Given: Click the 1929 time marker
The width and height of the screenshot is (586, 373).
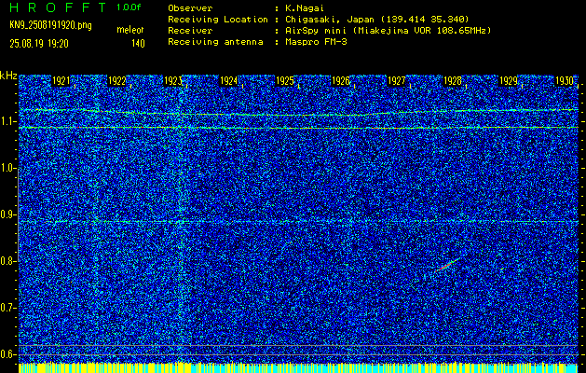Looking at the screenshot, I should (509, 81).
